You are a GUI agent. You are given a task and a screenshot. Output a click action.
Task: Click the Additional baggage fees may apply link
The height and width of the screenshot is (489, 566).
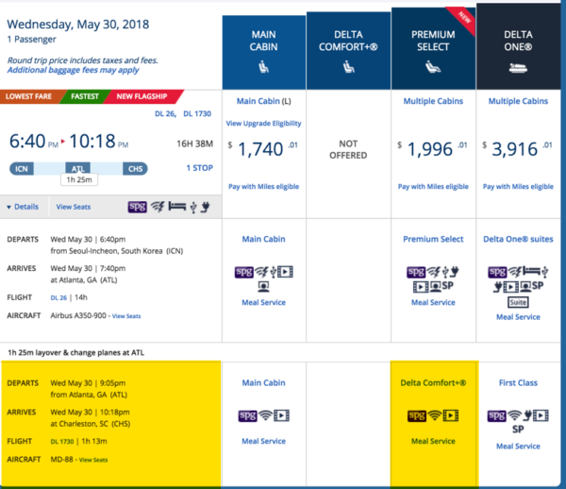pos(73,70)
